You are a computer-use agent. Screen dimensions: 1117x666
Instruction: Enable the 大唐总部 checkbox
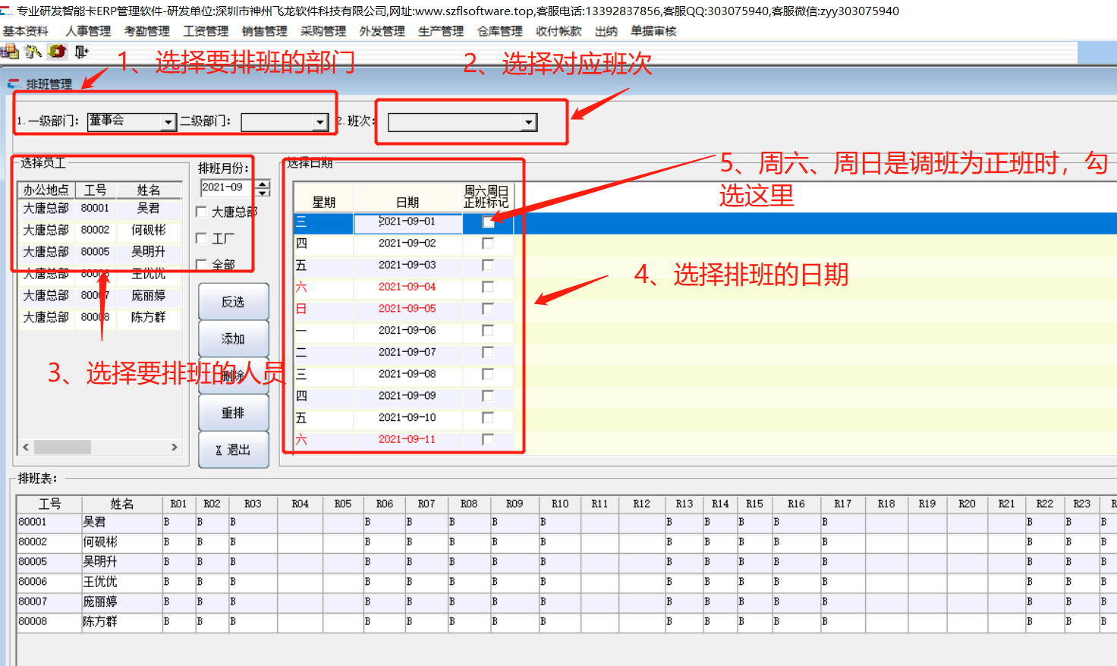(x=202, y=212)
